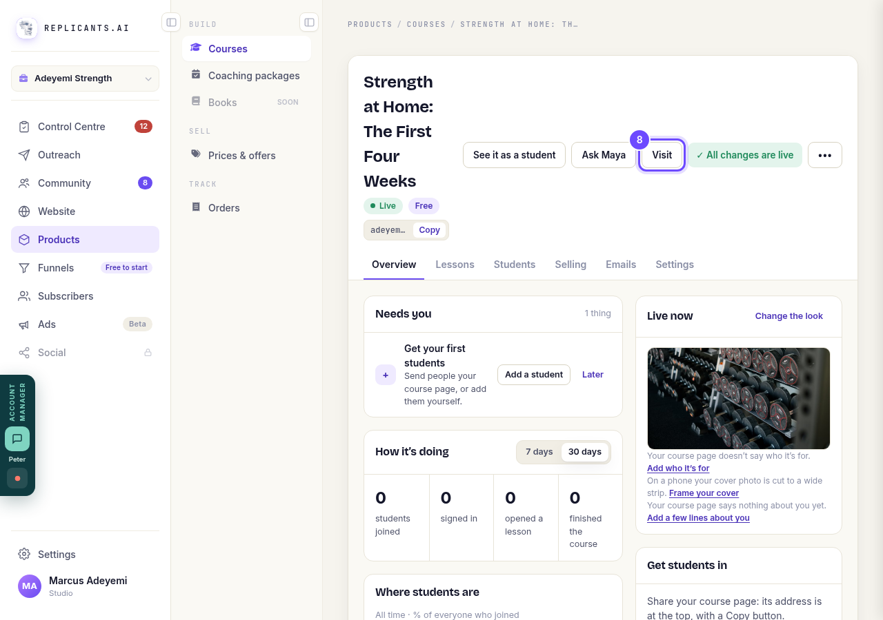Viewport: 883px width, 620px height.
Task: Click the Coaching packages calendar icon
Action: coord(196,75)
